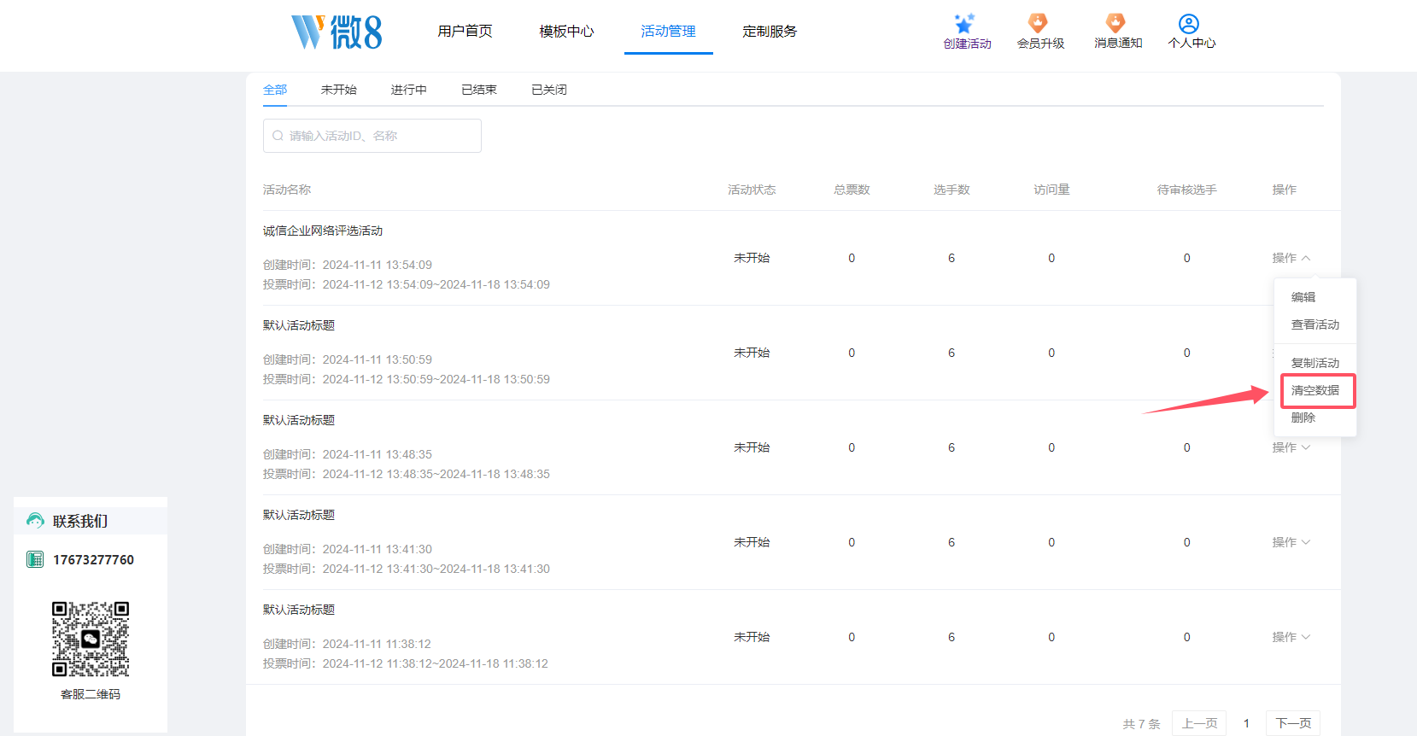The image size is (1417, 736).
Task: Click 默认活动标题 created at 11:38:12
Action: pos(299,610)
